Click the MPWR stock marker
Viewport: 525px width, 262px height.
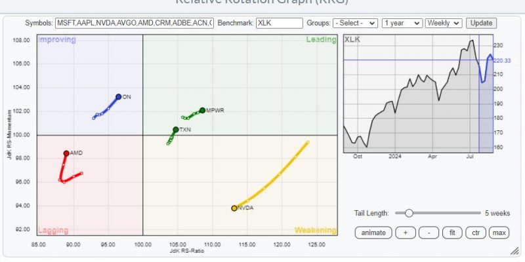[202, 110]
